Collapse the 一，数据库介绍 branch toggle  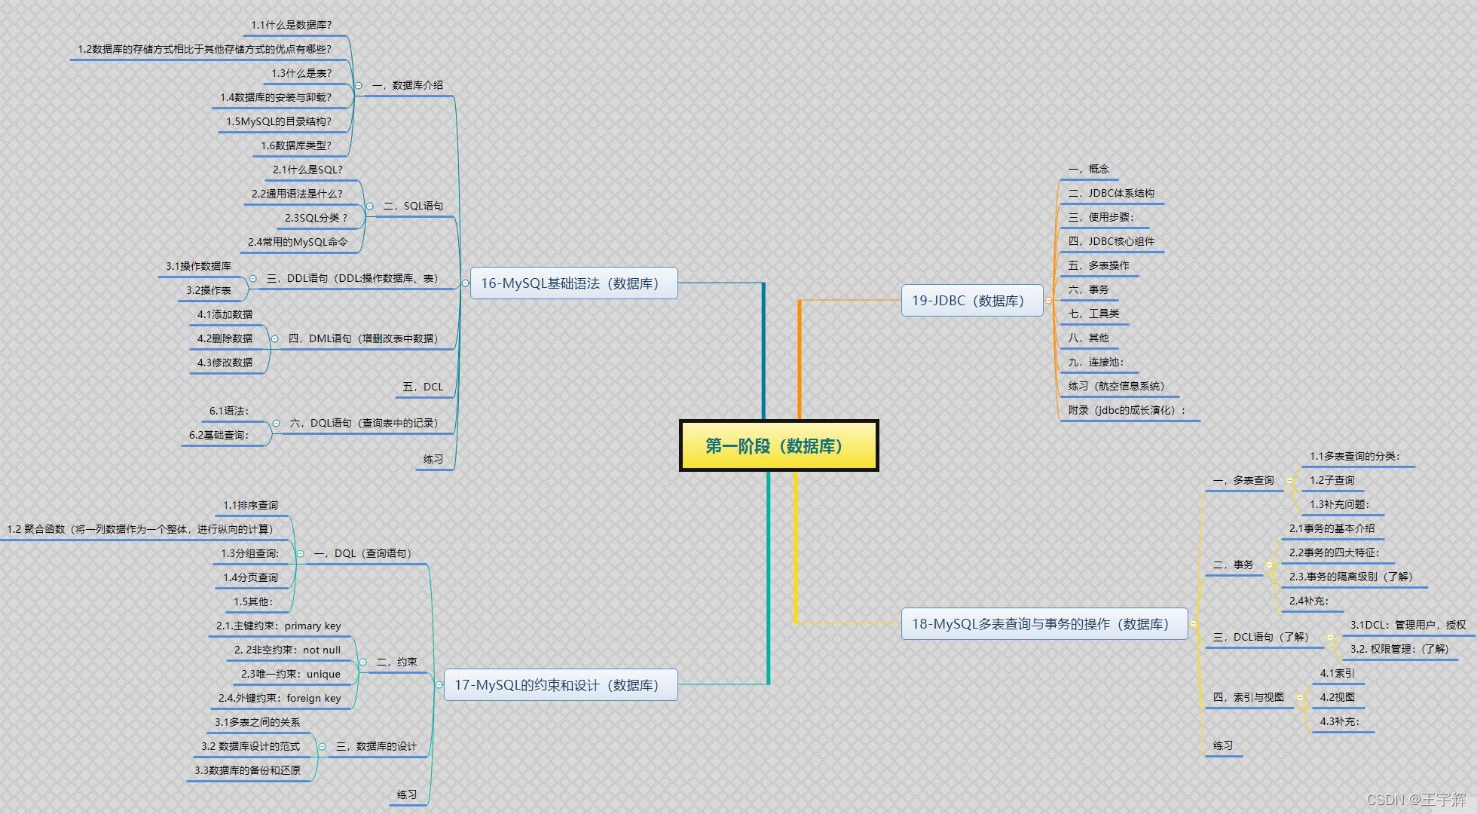pyautogui.click(x=359, y=85)
